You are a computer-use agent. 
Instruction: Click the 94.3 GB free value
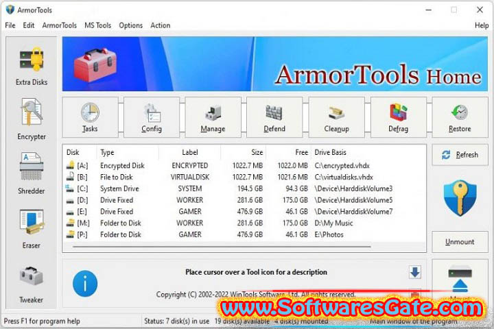[x=296, y=188]
